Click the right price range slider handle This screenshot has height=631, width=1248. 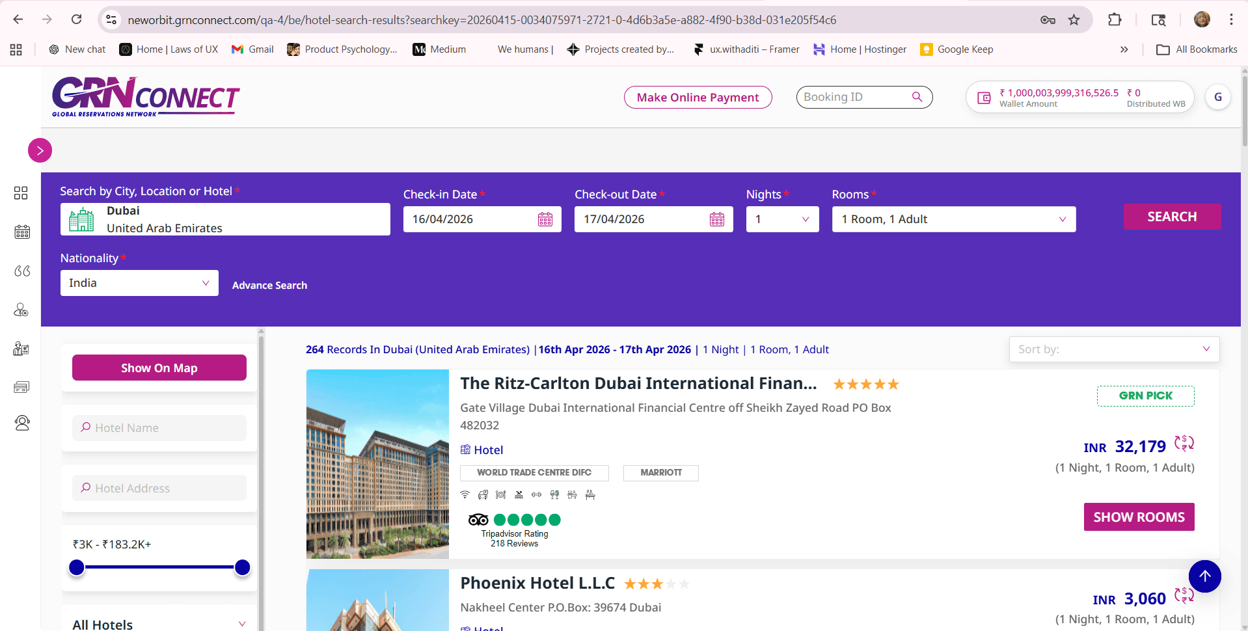point(242,567)
